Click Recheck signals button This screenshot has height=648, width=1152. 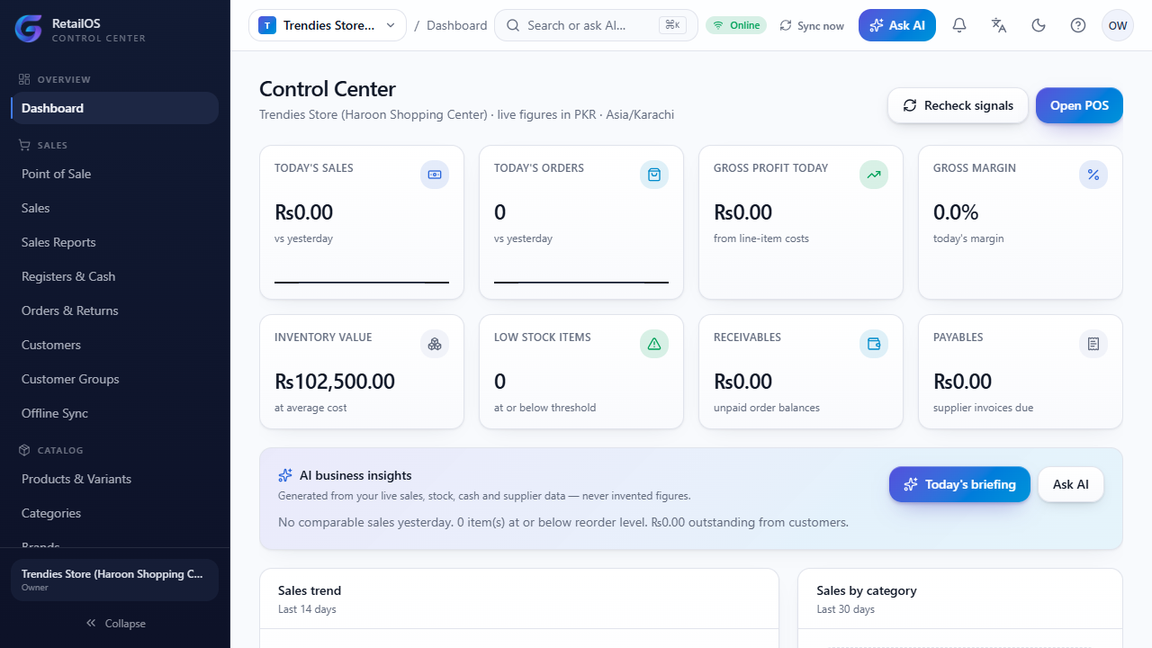[958, 105]
